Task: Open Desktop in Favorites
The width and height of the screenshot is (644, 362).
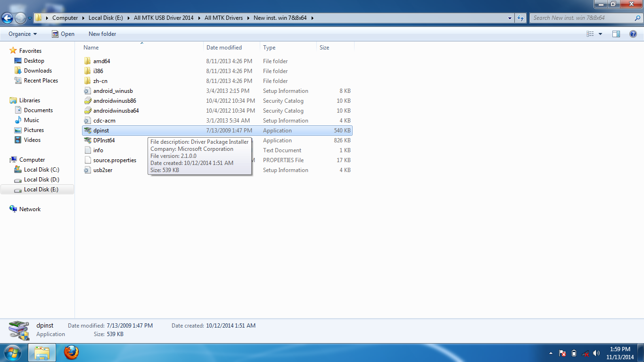Action: pyautogui.click(x=34, y=61)
